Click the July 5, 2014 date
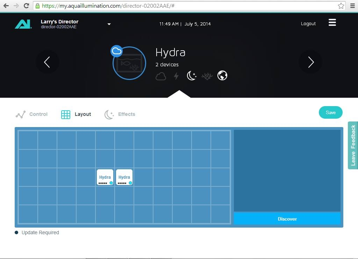The height and width of the screenshot is (259, 358). pos(198,24)
